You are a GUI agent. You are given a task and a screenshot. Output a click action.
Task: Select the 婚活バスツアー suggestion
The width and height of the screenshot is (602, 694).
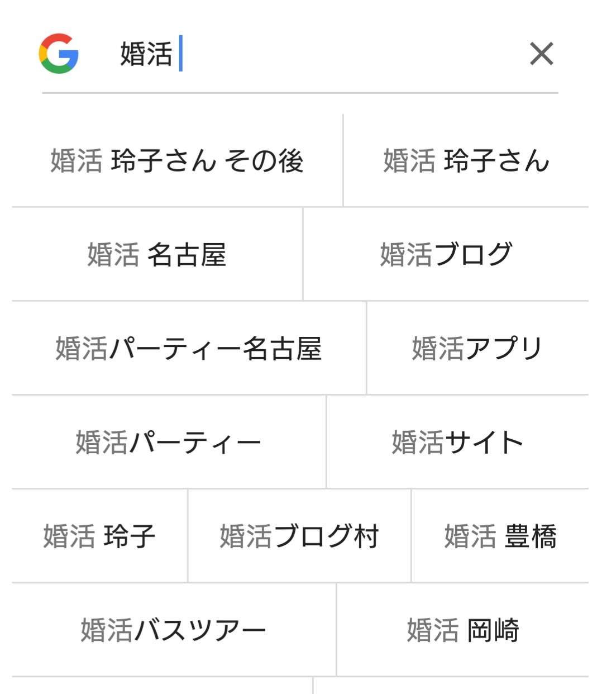(174, 630)
